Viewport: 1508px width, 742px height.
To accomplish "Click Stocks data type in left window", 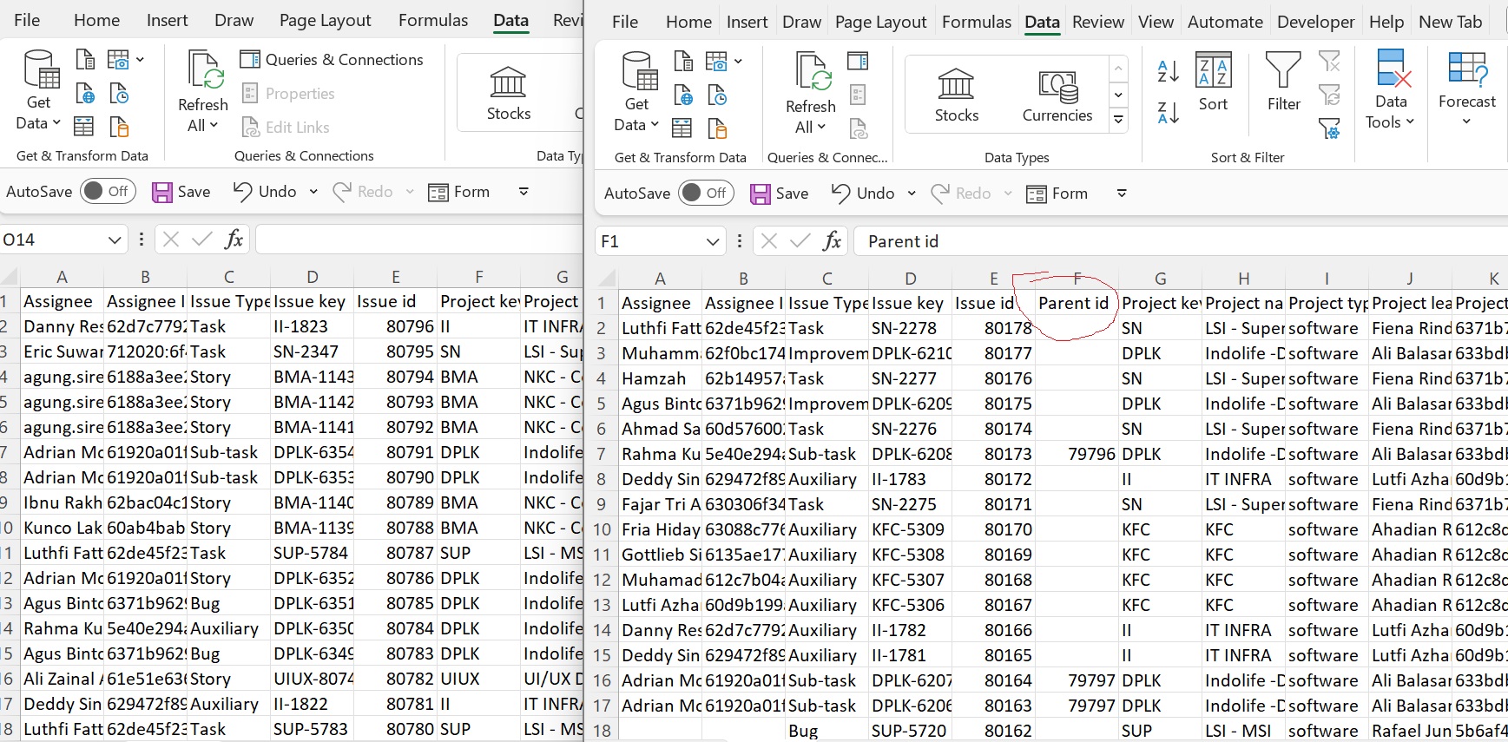I will pos(509,92).
